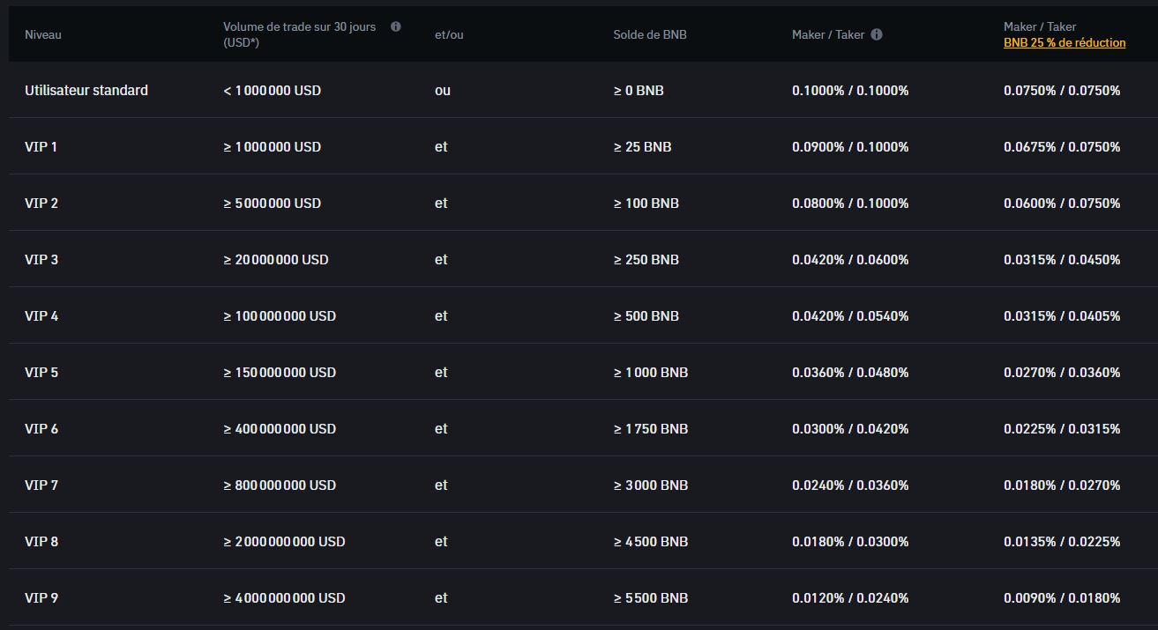Click the "ou" cell in the standard row
This screenshot has width=1158, height=630.
pos(441,90)
